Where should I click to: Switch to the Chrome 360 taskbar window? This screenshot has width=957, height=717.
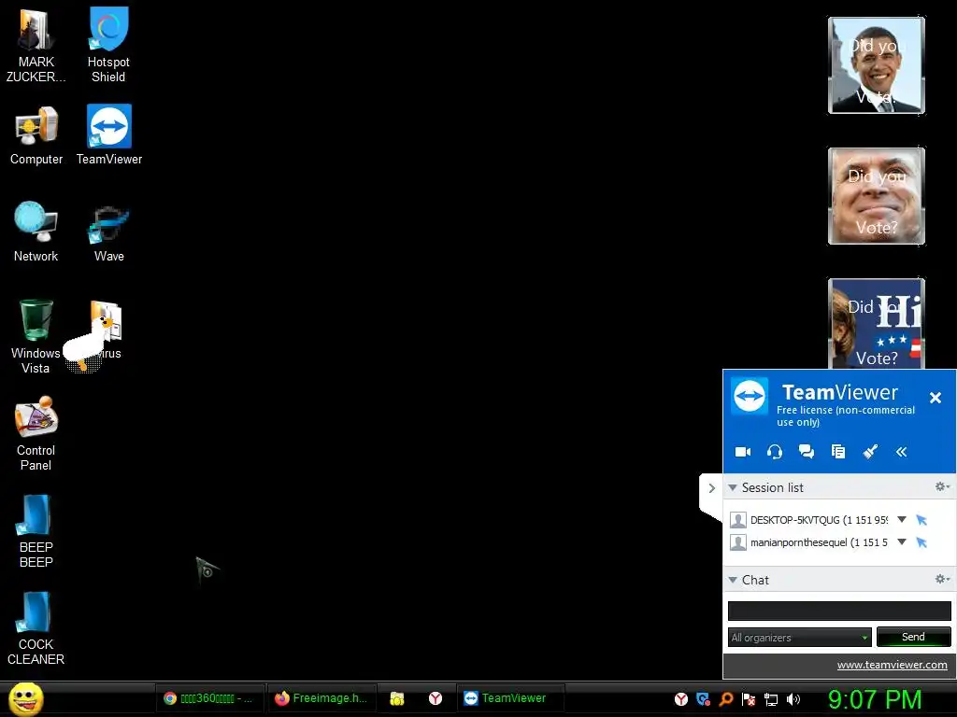tap(208, 698)
